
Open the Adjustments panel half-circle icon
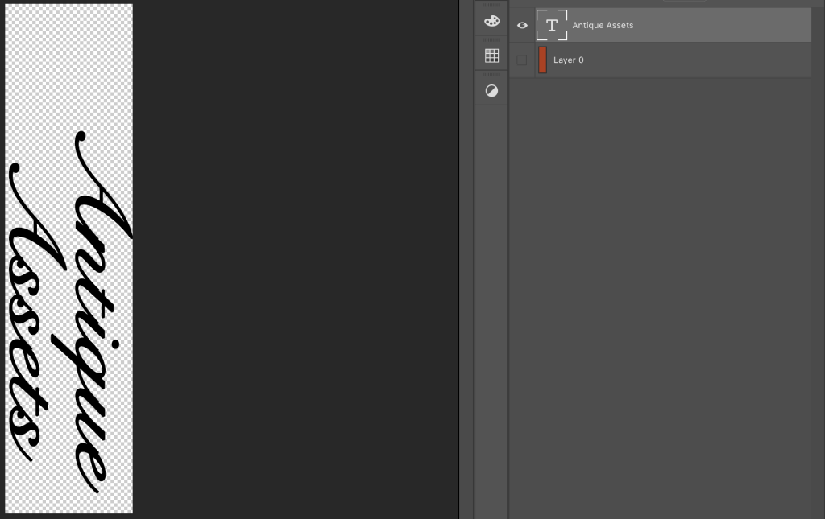point(491,91)
